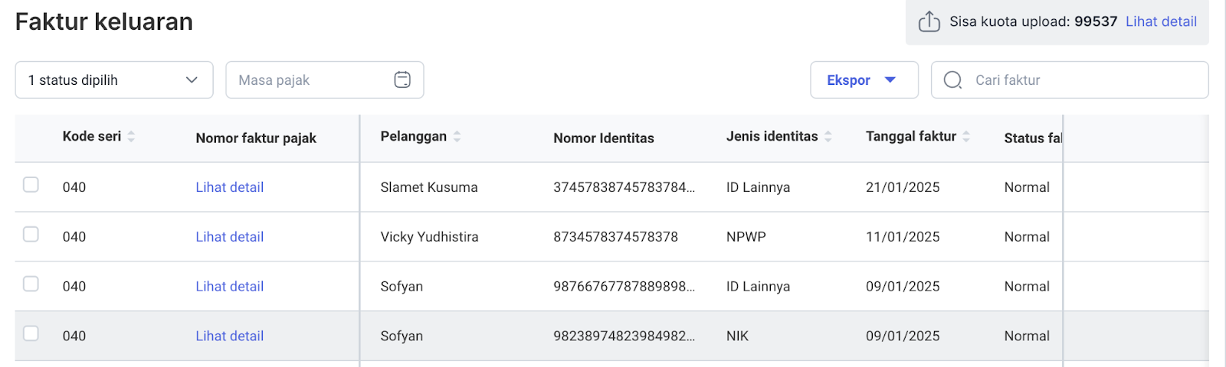The width and height of the screenshot is (1226, 367).
Task: Focus the Cari faktur search field
Action: 1070,80
